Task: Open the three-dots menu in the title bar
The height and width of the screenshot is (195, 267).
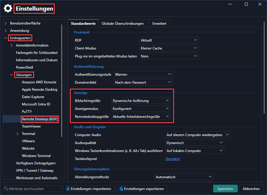Action: [230, 4]
